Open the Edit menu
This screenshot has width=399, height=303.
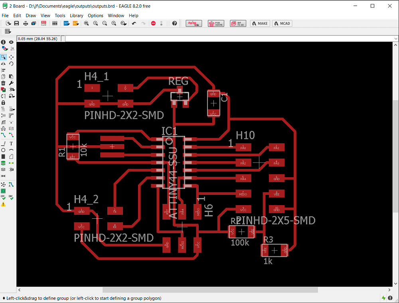pos(17,16)
